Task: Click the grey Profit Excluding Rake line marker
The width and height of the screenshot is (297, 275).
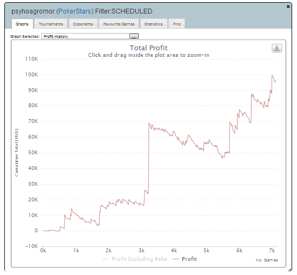Action: (x=105, y=259)
